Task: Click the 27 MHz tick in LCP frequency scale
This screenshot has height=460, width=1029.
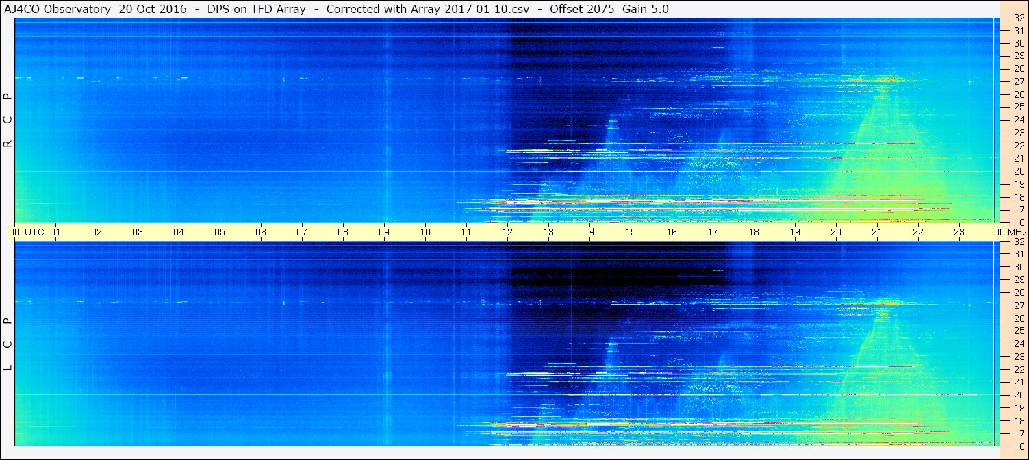Action: pyautogui.click(x=1019, y=305)
